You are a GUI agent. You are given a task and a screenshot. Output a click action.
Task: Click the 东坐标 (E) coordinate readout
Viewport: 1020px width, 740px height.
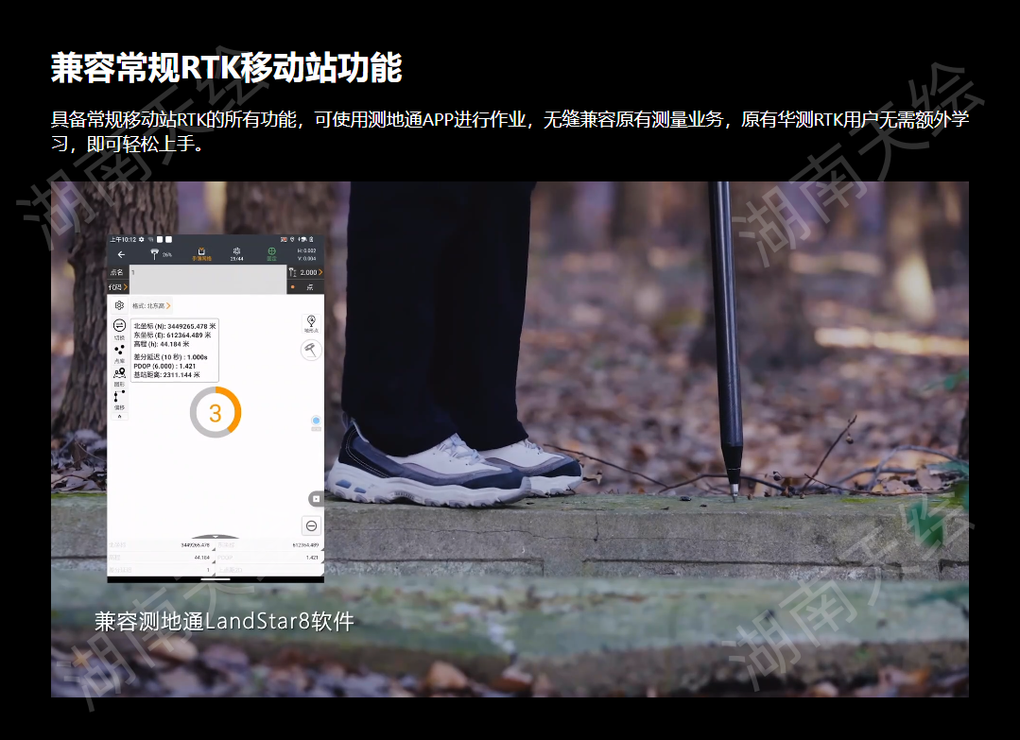pos(172,335)
